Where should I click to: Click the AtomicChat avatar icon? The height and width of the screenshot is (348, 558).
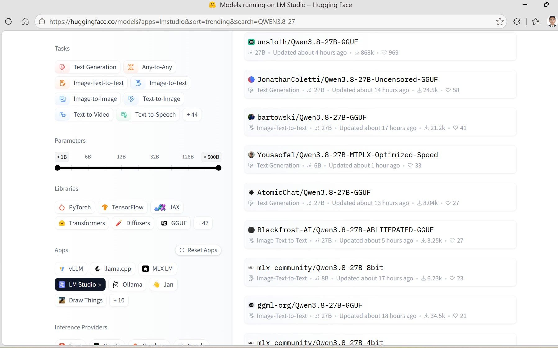(251, 192)
